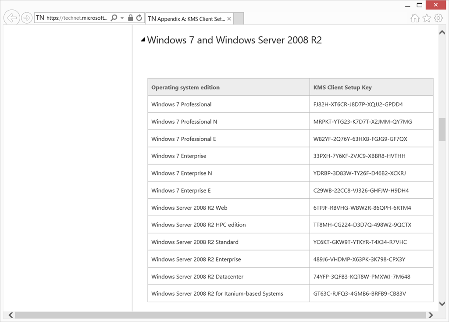Click the key TT8MH-CG224-D3D7Q-498W2-9QCTX
This screenshot has height=322, width=449.
pyautogui.click(x=362, y=225)
